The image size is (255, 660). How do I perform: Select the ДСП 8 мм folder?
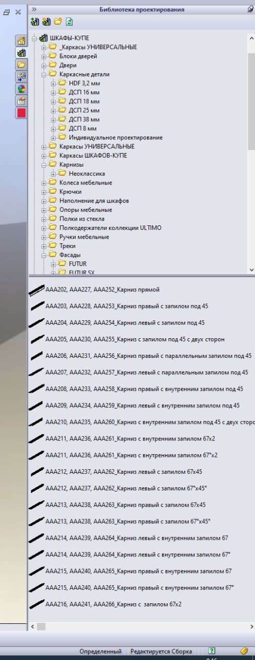coord(83,128)
